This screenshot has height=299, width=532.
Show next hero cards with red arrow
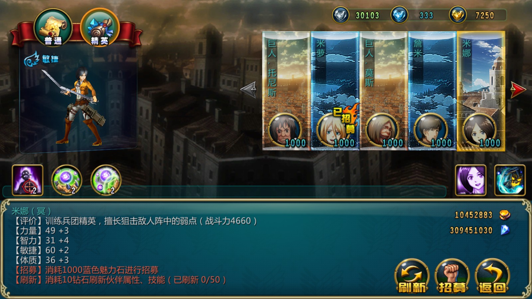518,89
